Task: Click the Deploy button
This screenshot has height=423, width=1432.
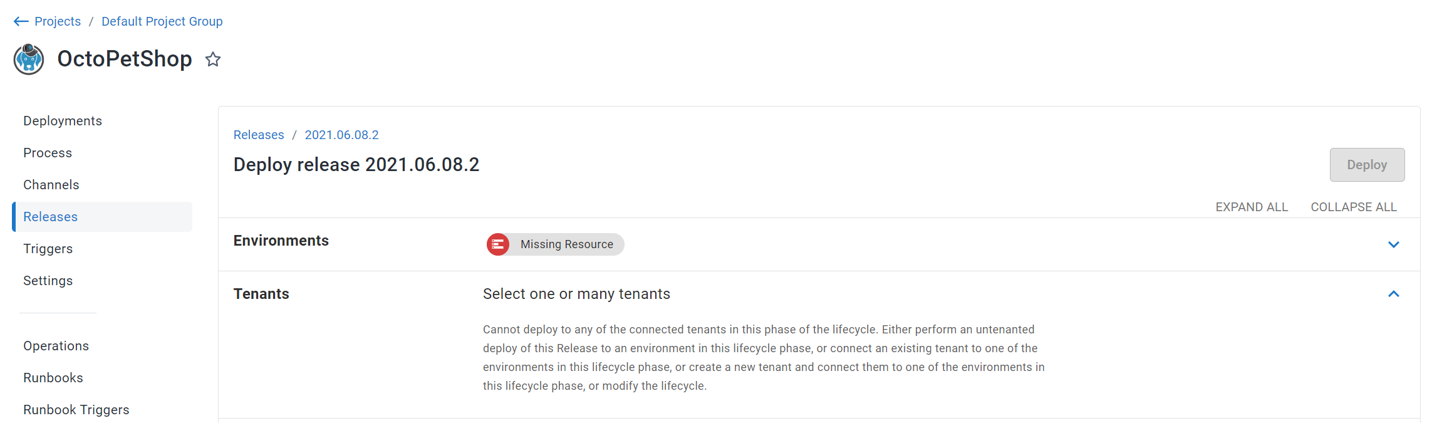Action: pyautogui.click(x=1367, y=165)
